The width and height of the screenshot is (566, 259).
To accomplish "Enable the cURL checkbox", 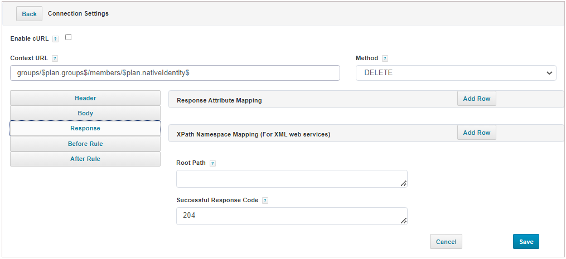I will [x=69, y=38].
